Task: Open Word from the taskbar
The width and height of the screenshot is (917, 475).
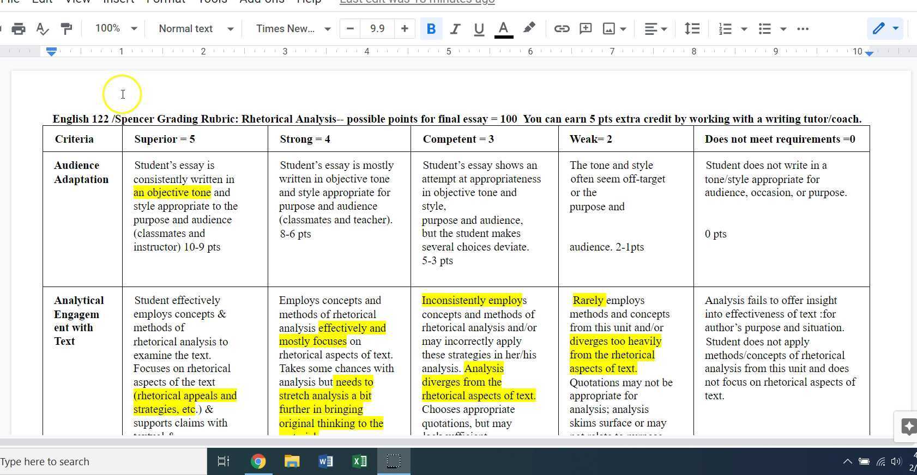Action: click(x=325, y=461)
